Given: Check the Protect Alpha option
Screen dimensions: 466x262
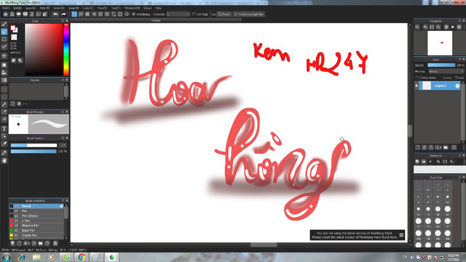Looking at the screenshot, I should (417, 78).
